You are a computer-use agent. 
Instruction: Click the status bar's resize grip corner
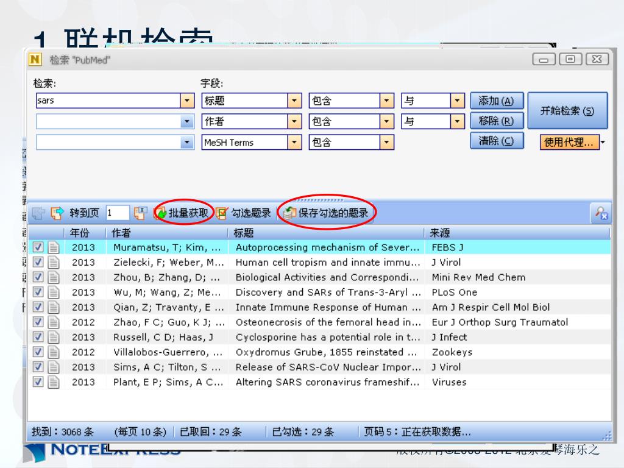pos(608,436)
